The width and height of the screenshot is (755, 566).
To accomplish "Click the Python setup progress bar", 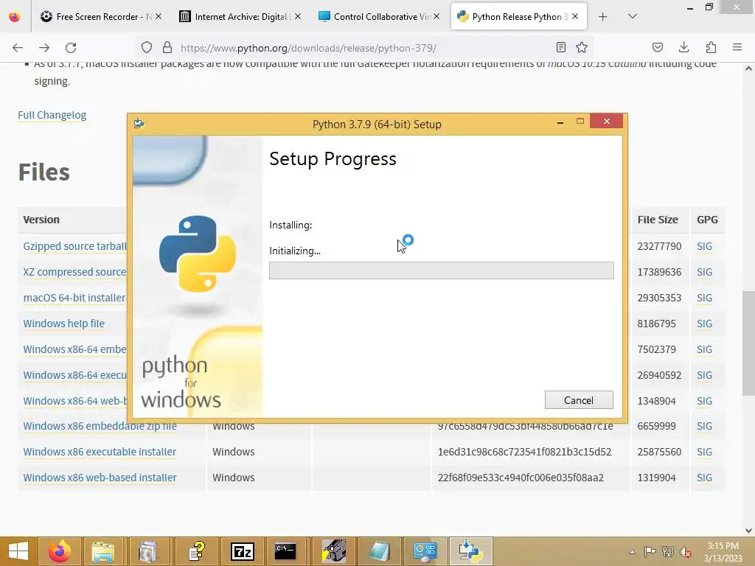I will tap(441, 270).
